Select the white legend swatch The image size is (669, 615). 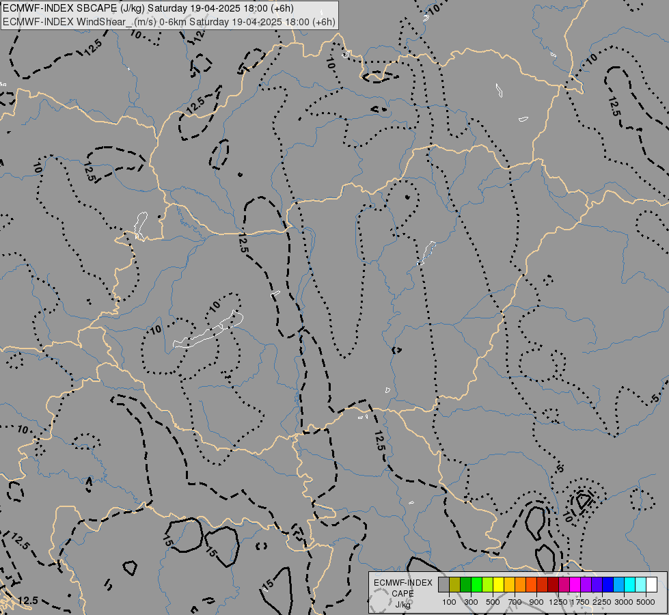pos(652,585)
